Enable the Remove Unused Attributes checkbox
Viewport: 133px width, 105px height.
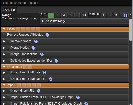5,35
